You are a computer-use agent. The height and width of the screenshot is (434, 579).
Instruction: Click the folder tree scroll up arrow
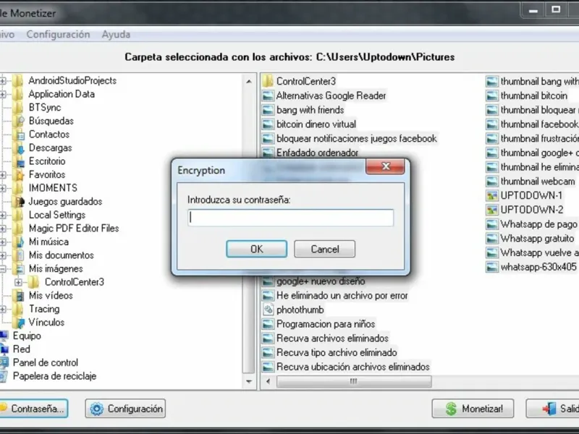248,82
